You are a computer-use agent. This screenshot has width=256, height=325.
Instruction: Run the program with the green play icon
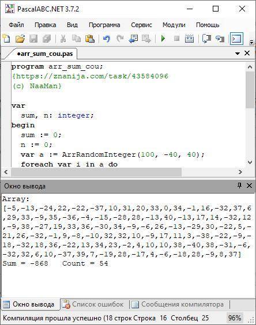(163, 39)
